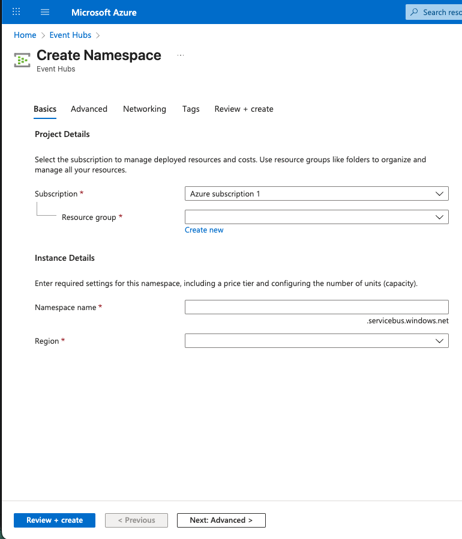Screen dimensions: 462x539
Task: Open the Review + create tab
Action: [244, 109]
